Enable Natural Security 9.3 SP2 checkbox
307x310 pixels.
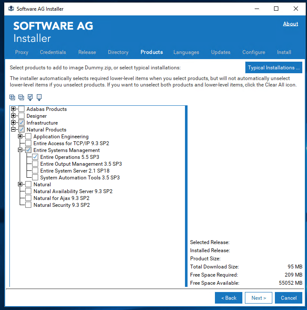tap(28, 205)
